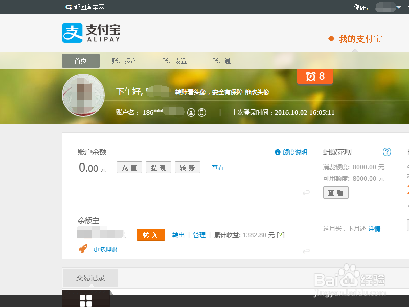Click the 可用额度: 8000.00 元 text

[x=354, y=178]
